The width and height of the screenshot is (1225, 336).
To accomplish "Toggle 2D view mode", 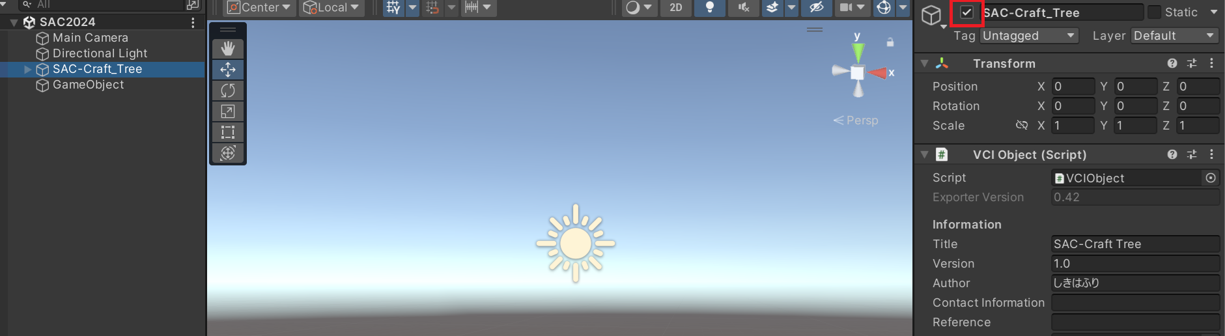I will [x=676, y=8].
